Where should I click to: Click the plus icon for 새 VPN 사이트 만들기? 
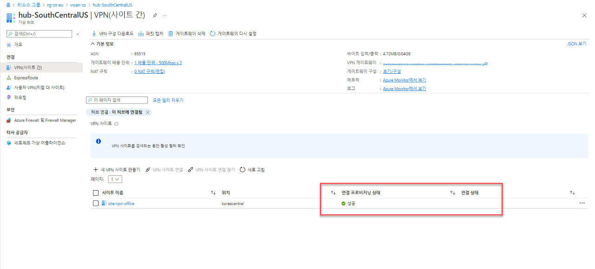[96, 170]
